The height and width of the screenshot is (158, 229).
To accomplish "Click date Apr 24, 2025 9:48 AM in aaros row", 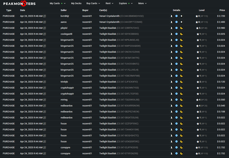I will (x=31, y=22).
